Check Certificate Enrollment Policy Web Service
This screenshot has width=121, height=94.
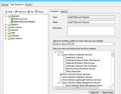coord(64,60)
